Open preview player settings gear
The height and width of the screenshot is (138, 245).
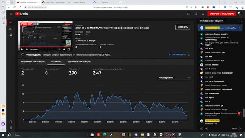click(64, 49)
